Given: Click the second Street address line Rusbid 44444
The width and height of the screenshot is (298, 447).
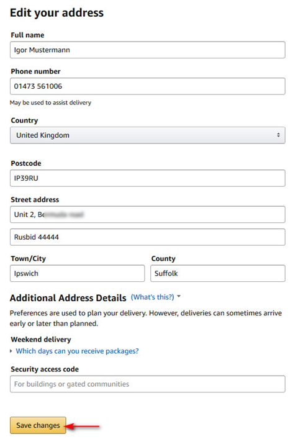Looking at the screenshot, I should point(147,237).
